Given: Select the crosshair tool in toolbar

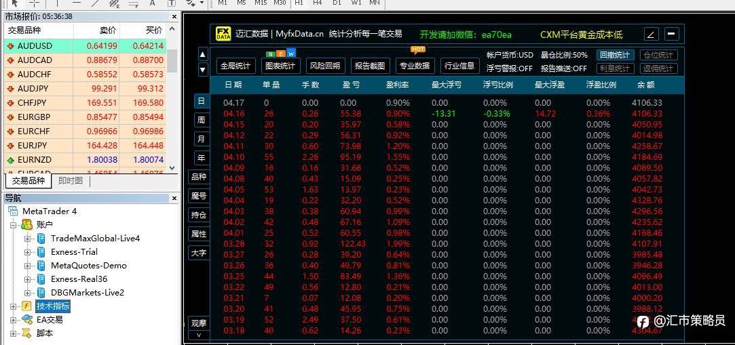Looking at the screenshot, I should point(35,2).
